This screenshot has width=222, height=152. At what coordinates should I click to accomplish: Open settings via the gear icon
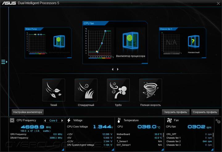[218, 121]
